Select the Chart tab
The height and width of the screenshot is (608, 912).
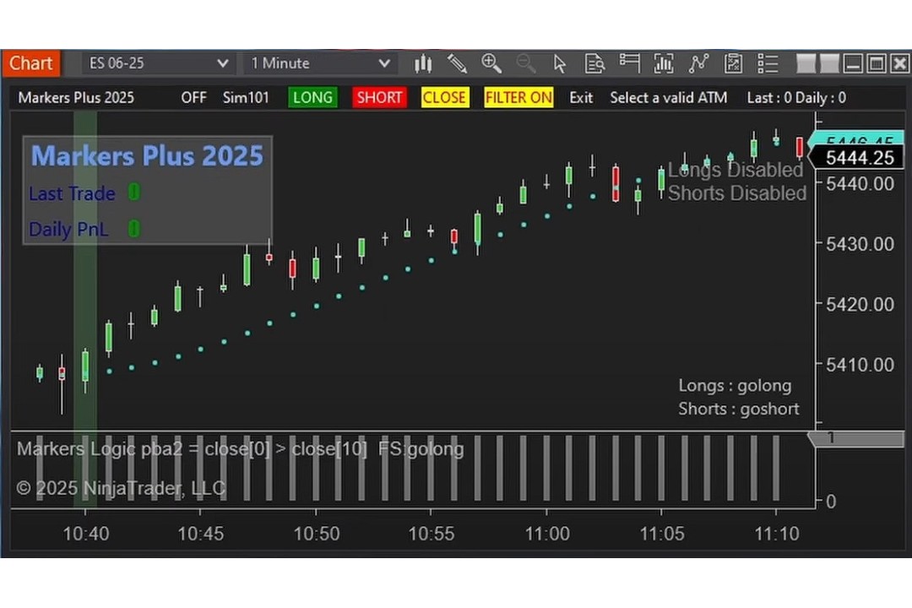pos(31,62)
